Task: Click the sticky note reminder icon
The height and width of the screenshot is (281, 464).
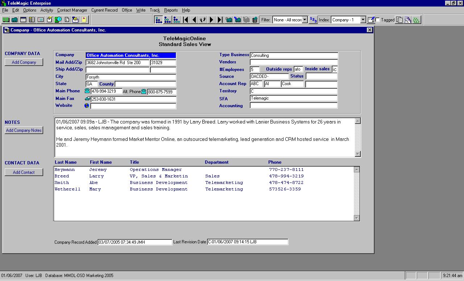Action: (83, 20)
